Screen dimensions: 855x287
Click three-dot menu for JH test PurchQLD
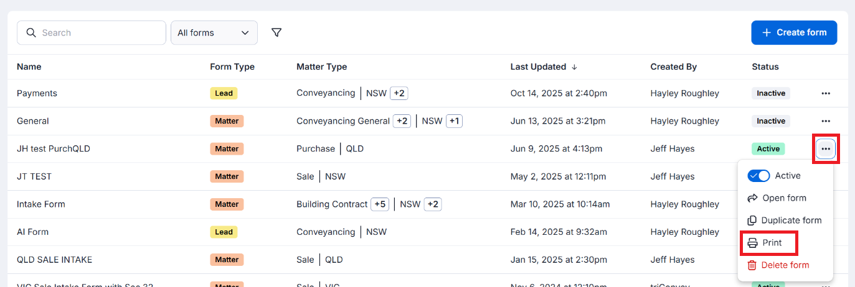(x=826, y=149)
